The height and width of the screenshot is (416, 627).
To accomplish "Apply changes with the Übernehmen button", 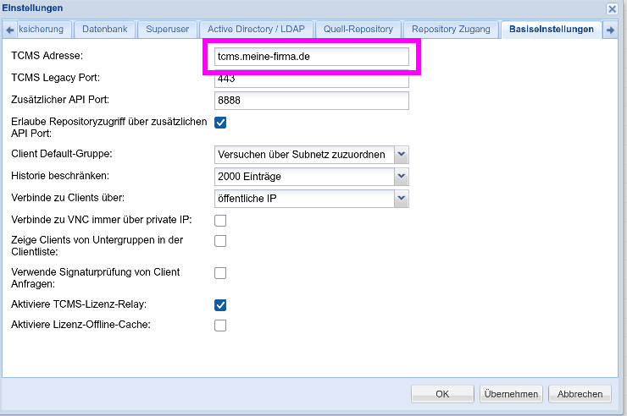I will click(511, 394).
